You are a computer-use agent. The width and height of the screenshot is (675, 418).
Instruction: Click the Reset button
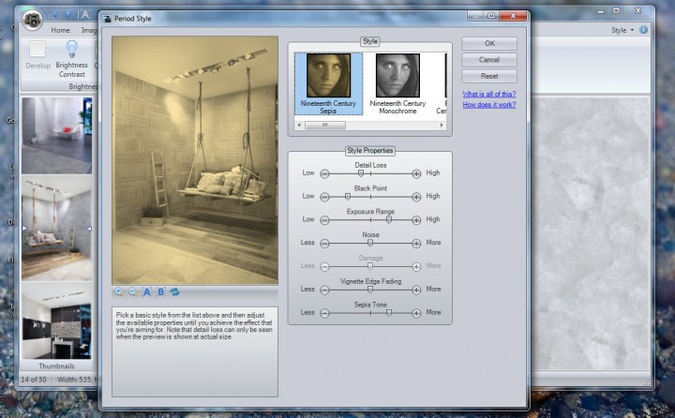[x=489, y=76]
